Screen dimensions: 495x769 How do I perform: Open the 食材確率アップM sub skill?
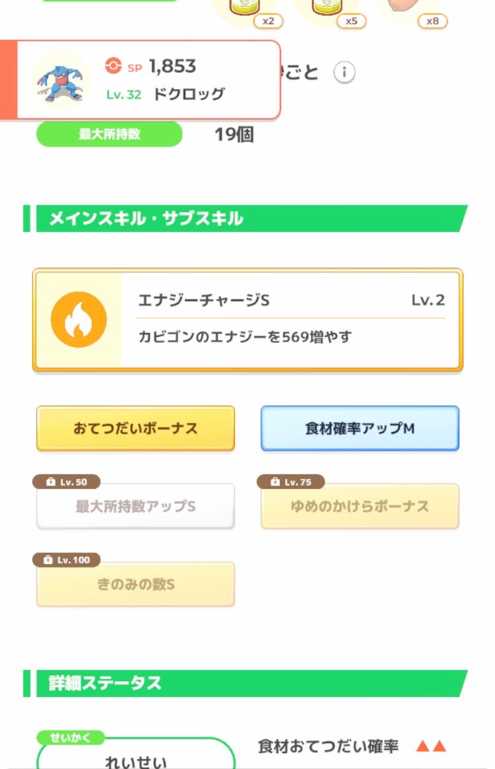pyautogui.click(x=360, y=429)
